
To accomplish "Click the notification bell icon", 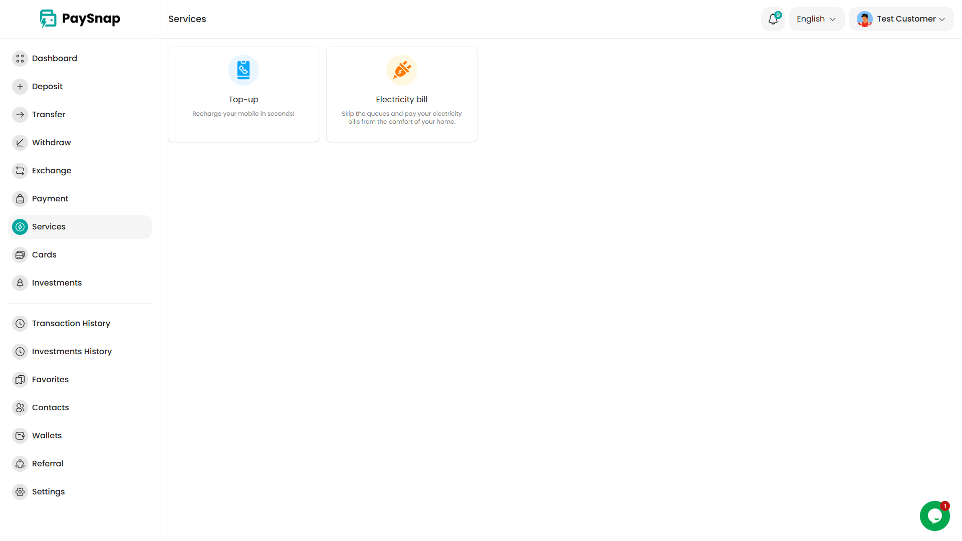I will pyautogui.click(x=773, y=19).
